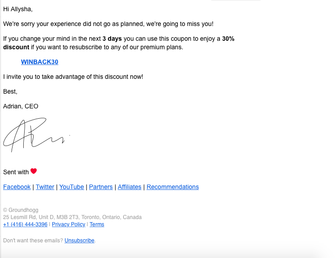This screenshot has width=336, height=258.
Task: Visit the YouTube link
Action: click(x=72, y=187)
